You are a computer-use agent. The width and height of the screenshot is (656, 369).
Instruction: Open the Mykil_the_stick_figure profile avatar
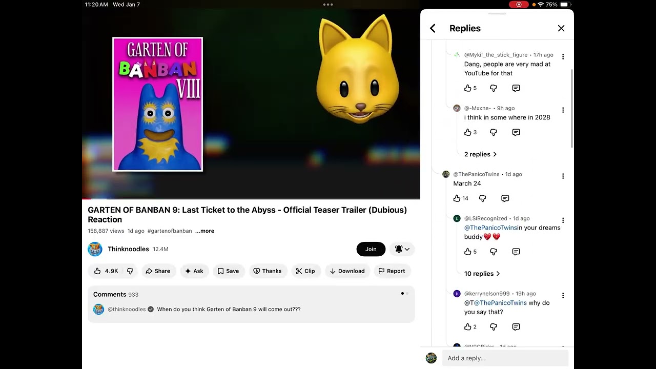click(x=457, y=55)
